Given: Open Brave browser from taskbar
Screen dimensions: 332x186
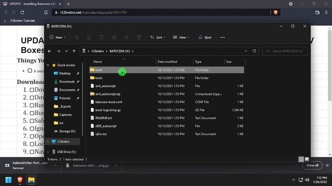Looking at the screenshot, I should point(20,180).
